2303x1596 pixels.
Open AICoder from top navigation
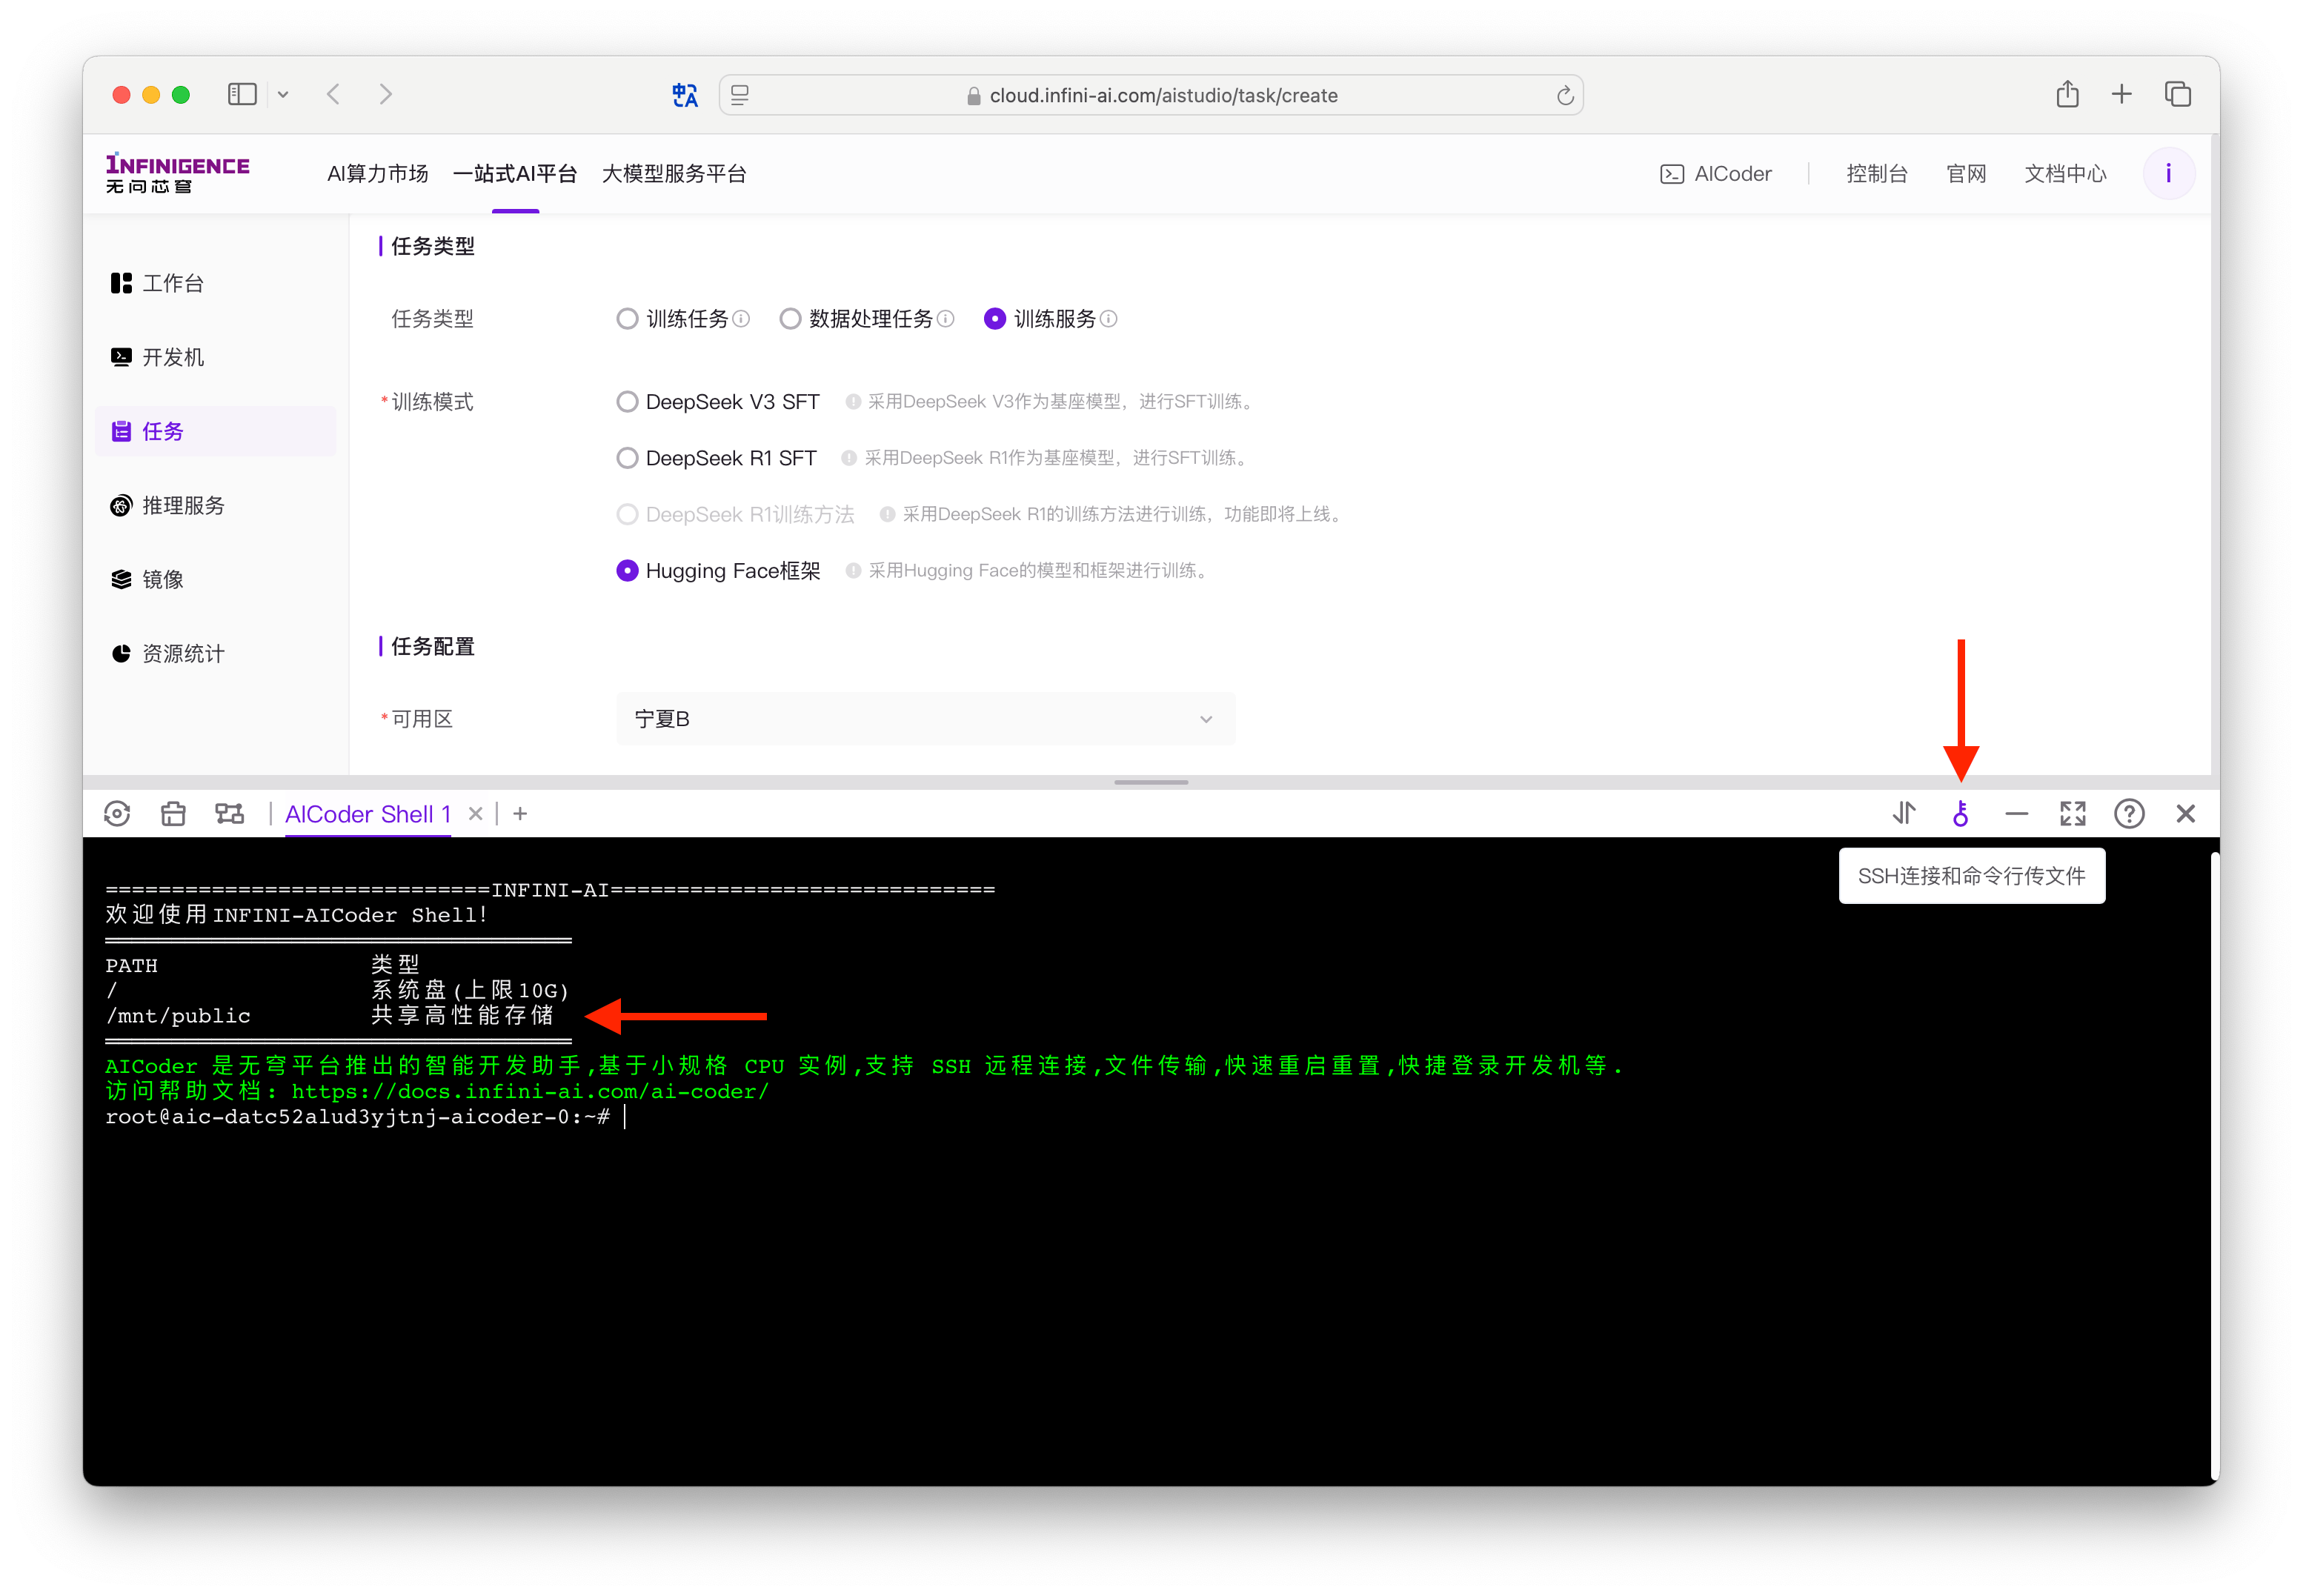point(1716,174)
